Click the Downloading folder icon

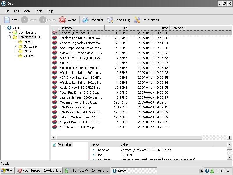click(x=15, y=32)
